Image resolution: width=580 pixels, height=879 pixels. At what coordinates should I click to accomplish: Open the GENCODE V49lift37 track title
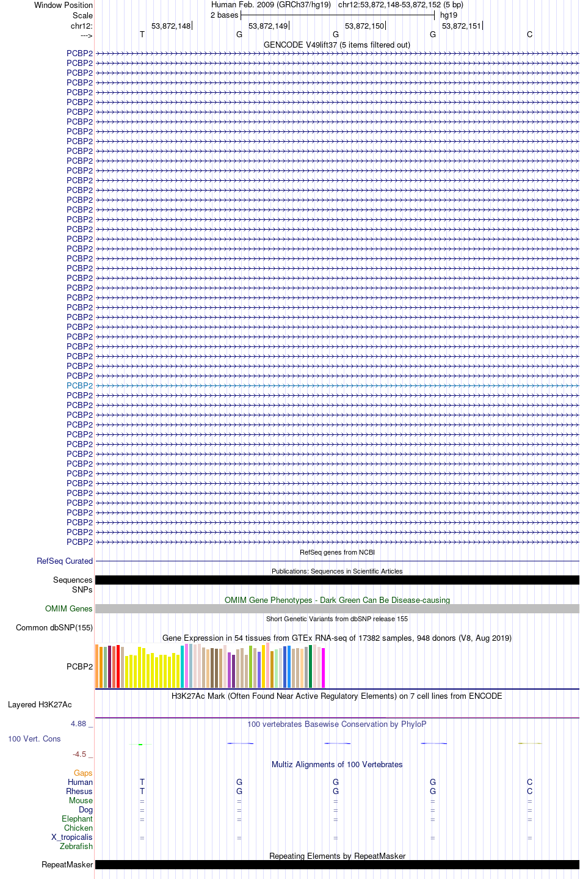337,45
